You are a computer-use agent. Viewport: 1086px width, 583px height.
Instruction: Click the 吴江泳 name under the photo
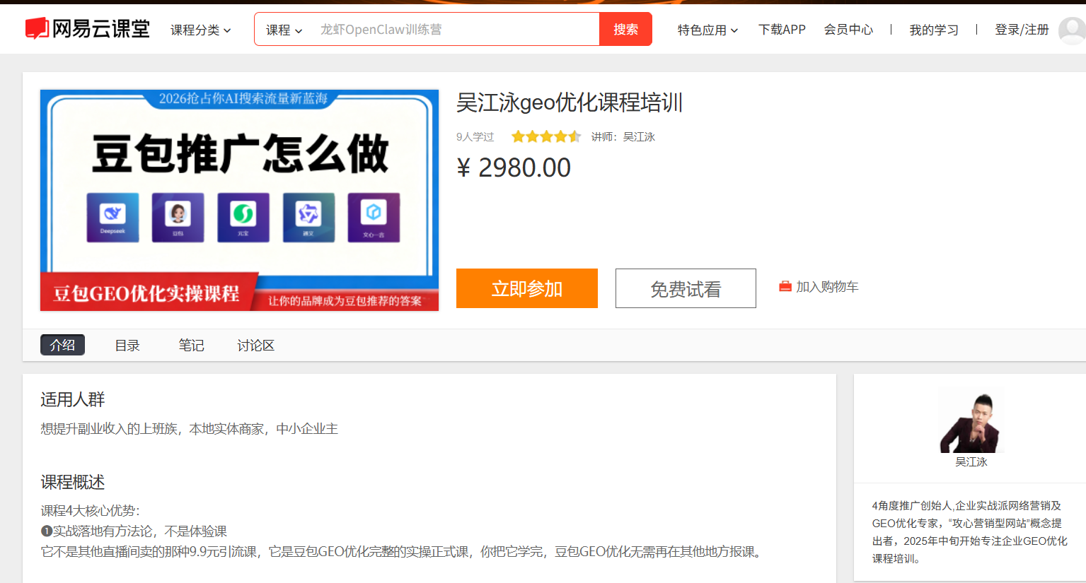pos(971,462)
